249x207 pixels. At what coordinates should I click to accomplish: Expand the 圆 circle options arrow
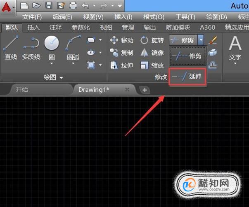[x=52, y=63]
